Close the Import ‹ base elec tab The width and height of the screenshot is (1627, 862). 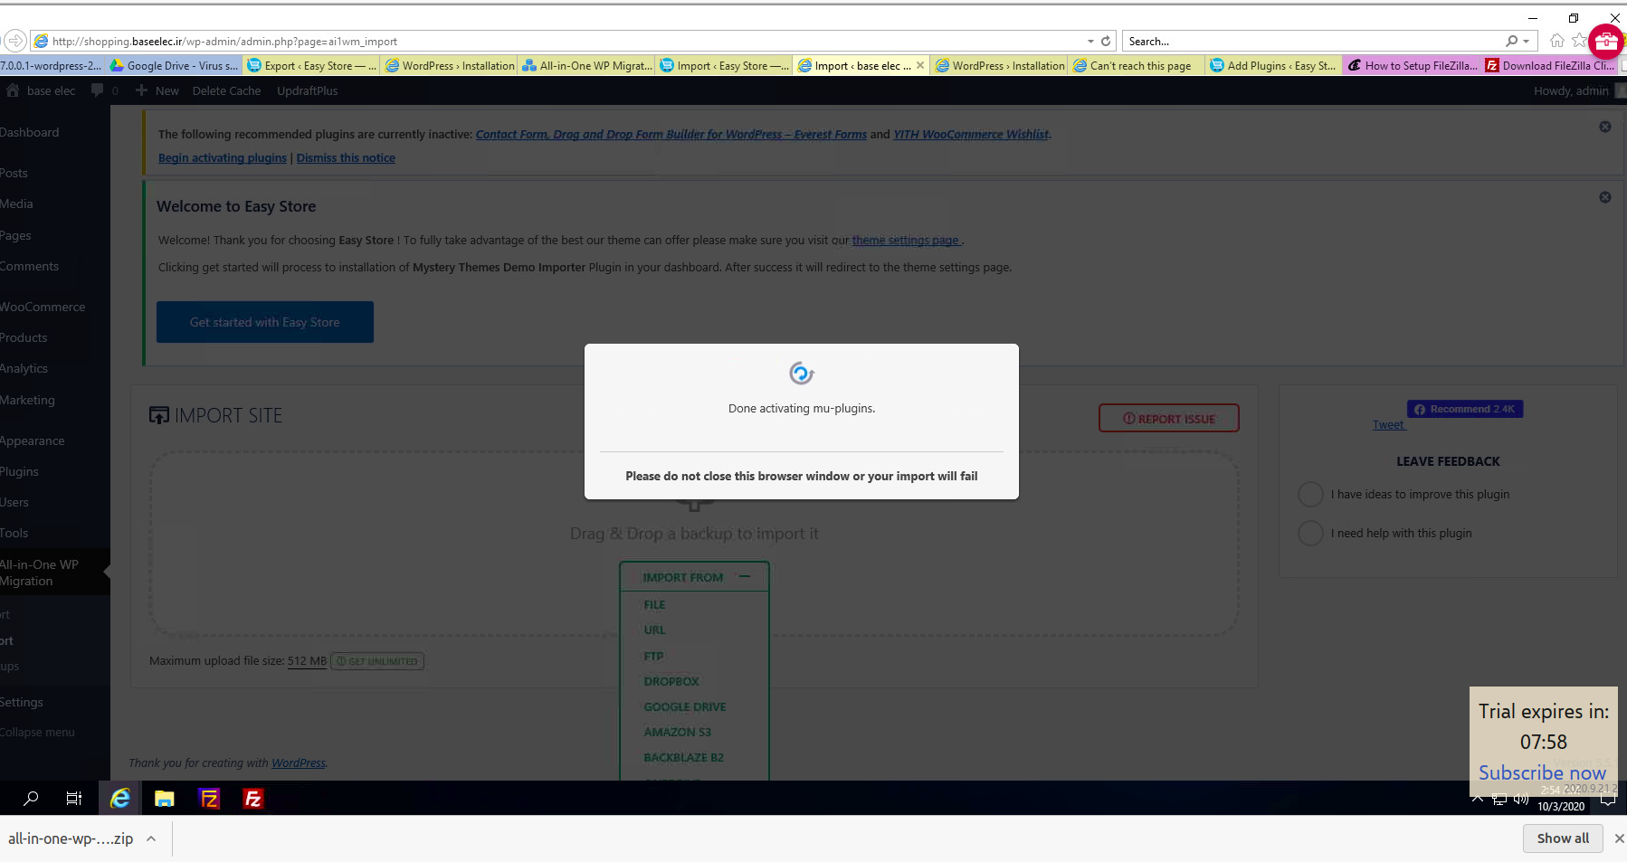(x=920, y=65)
